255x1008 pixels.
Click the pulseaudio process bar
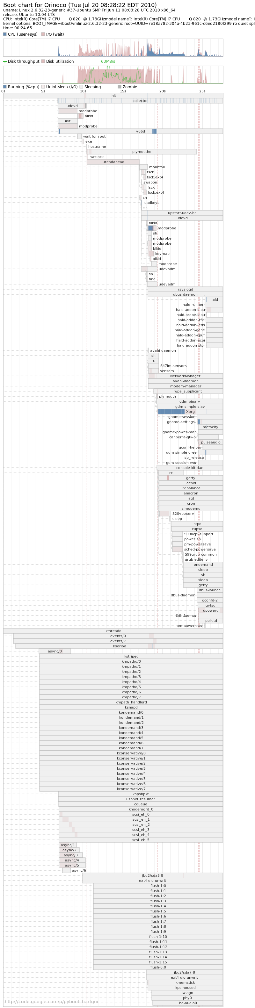pyautogui.click(x=211, y=442)
